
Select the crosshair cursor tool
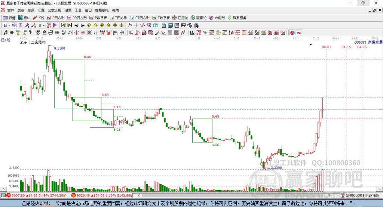136,25
